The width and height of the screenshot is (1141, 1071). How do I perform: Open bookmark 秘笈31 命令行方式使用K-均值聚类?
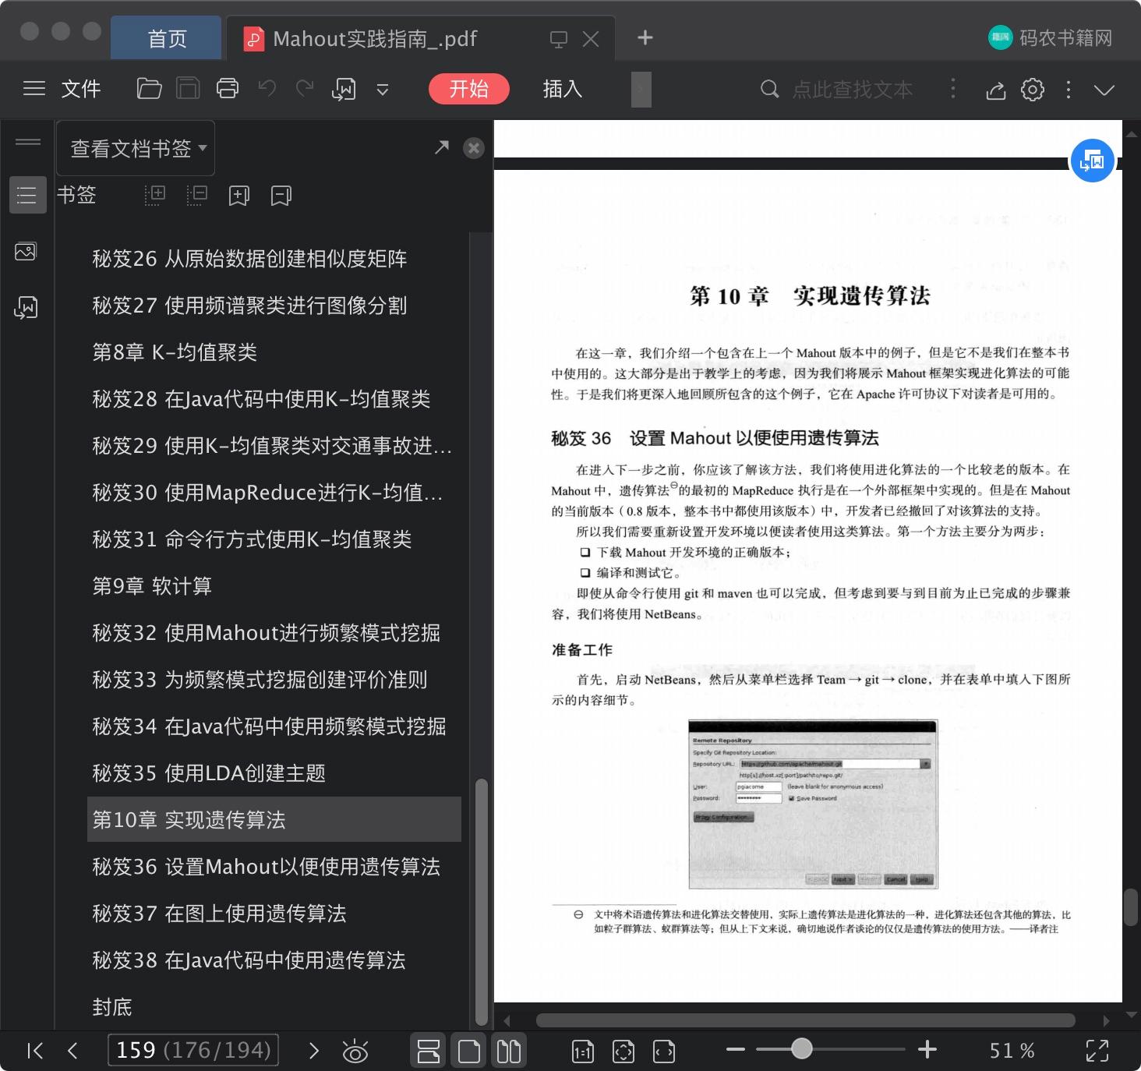coord(252,539)
